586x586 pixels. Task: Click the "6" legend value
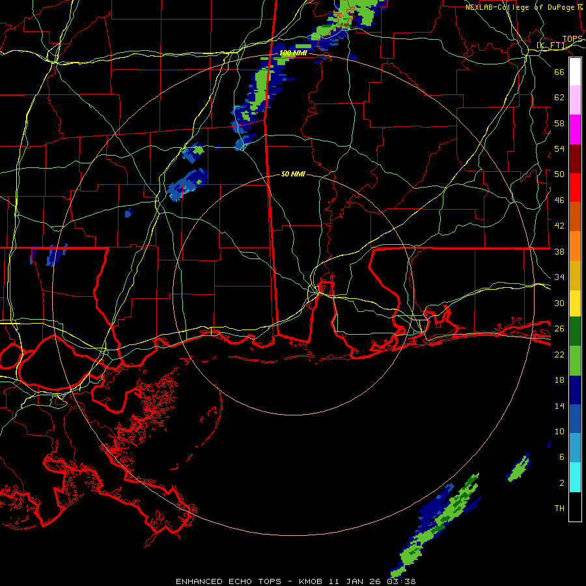pyautogui.click(x=562, y=456)
